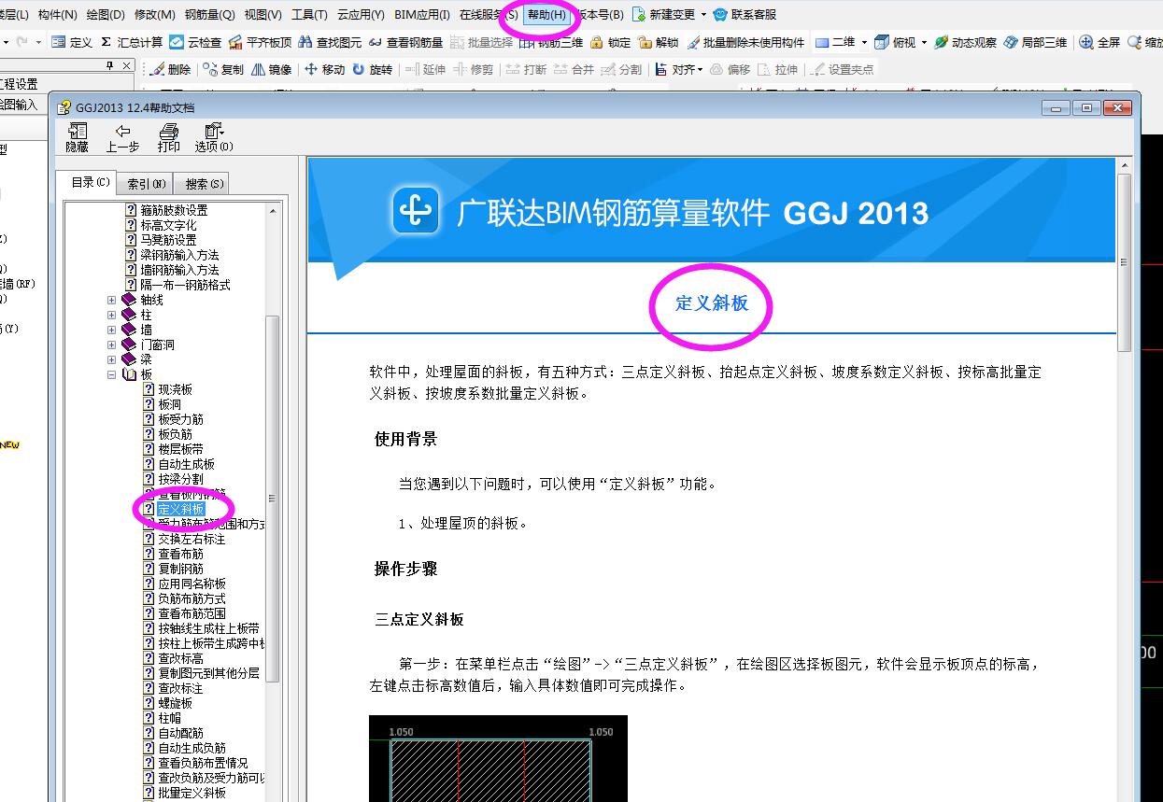Run 汇总计算 summary calculation
Image resolution: width=1163 pixels, height=802 pixels.
click(x=132, y=42)
